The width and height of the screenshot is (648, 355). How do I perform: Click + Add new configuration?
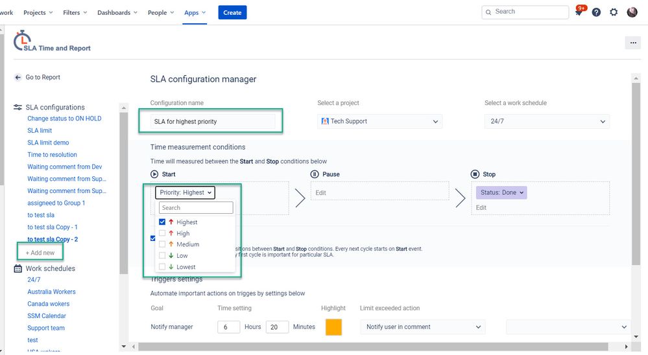[x=40, y=253]
